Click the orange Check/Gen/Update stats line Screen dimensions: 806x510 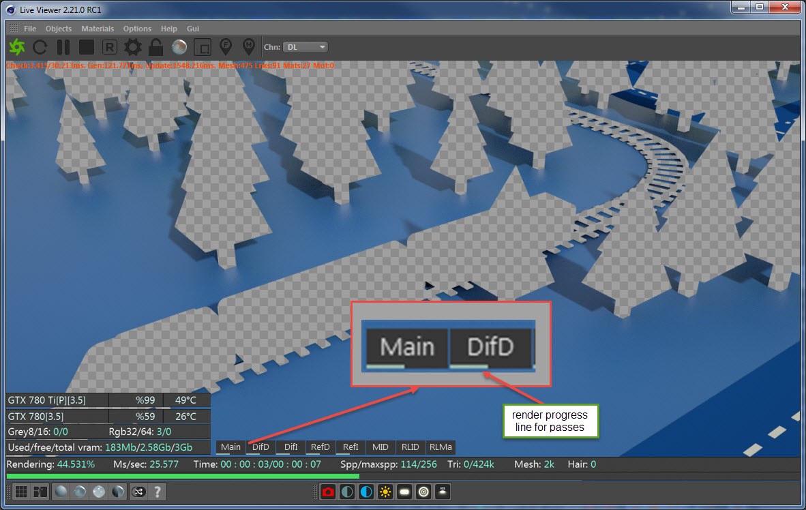(x=170, y=66)
